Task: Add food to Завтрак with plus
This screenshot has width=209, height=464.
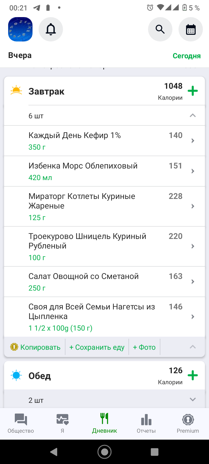Action: (x=193, y=91)
